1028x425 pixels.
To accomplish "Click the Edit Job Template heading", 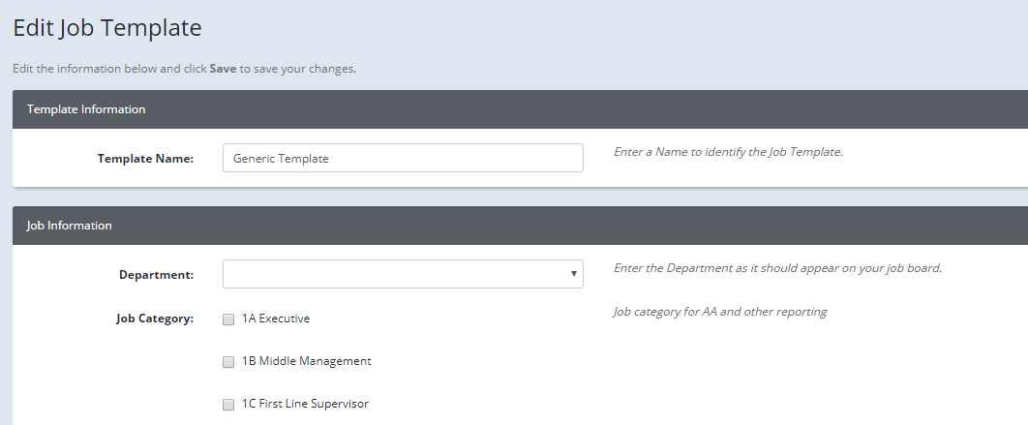I will [107, 28].
